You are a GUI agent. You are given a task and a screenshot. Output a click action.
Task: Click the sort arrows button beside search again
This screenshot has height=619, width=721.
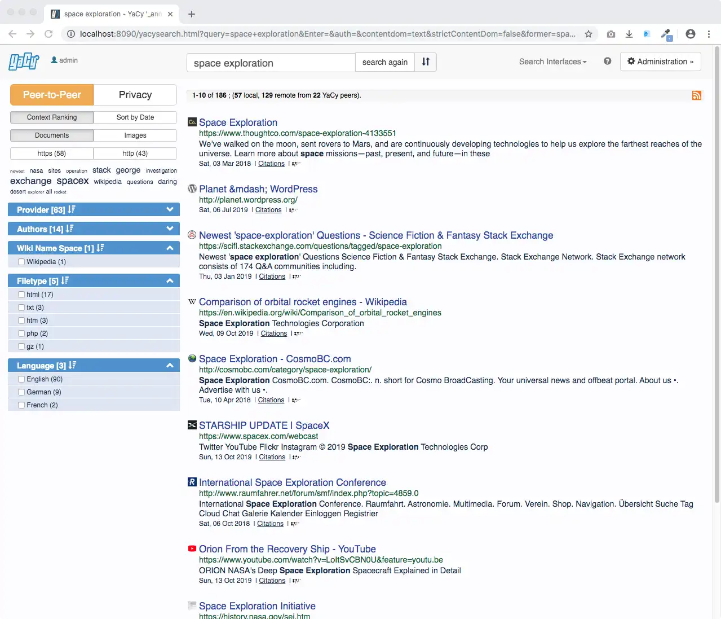[x=426, y=62]
